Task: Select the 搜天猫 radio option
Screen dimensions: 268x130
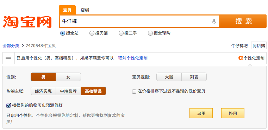Action: click(92, 33)
